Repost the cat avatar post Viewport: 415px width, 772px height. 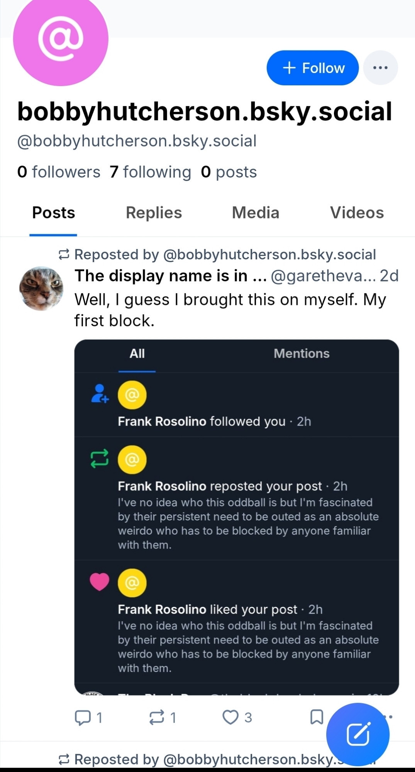(x=157, y=718)
